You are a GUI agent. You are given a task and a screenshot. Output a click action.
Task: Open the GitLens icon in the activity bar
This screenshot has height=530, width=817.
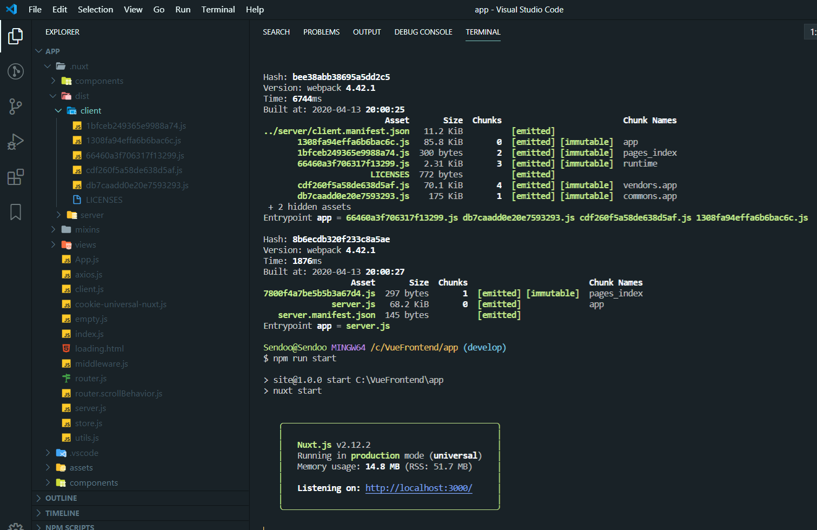[x=16, y=71]
